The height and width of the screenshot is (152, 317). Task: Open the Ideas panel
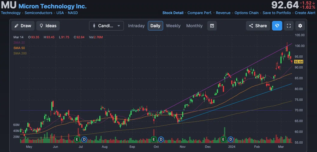48,26
